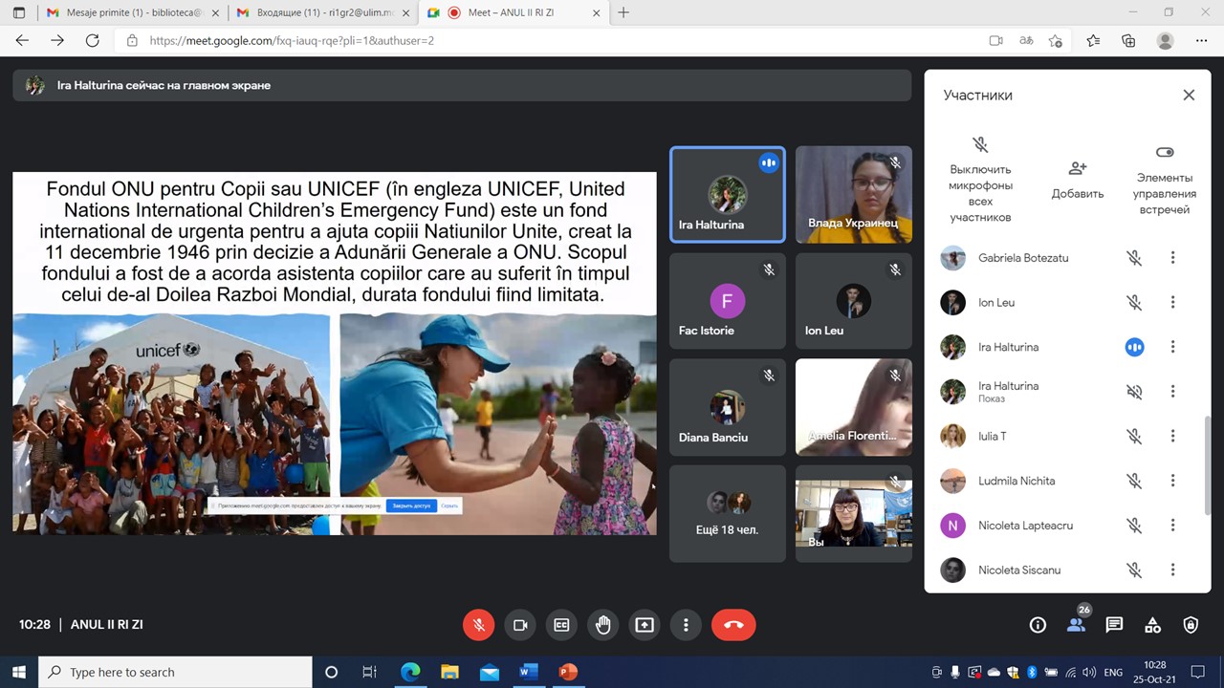Open host controls shield icon
This screenshot has height=688, width=1224.
pyautogui.click(x=1191, y=625)
